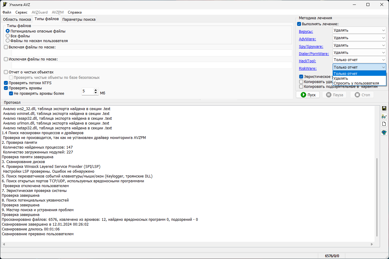Increase archive size with the up arrow
Screen dimensions: 389x259
coord(96,90)
